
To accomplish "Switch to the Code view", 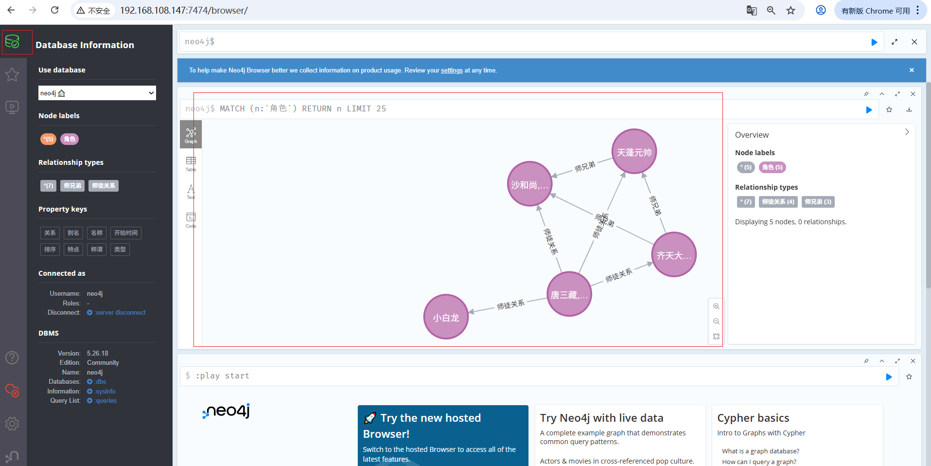I will (x=191, y=220).
